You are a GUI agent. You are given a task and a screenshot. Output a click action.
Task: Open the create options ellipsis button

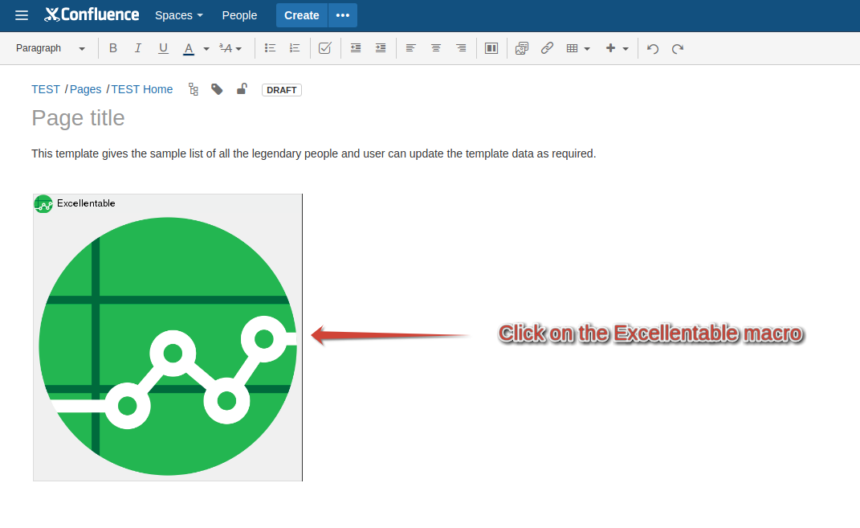[x=343, y=15]
